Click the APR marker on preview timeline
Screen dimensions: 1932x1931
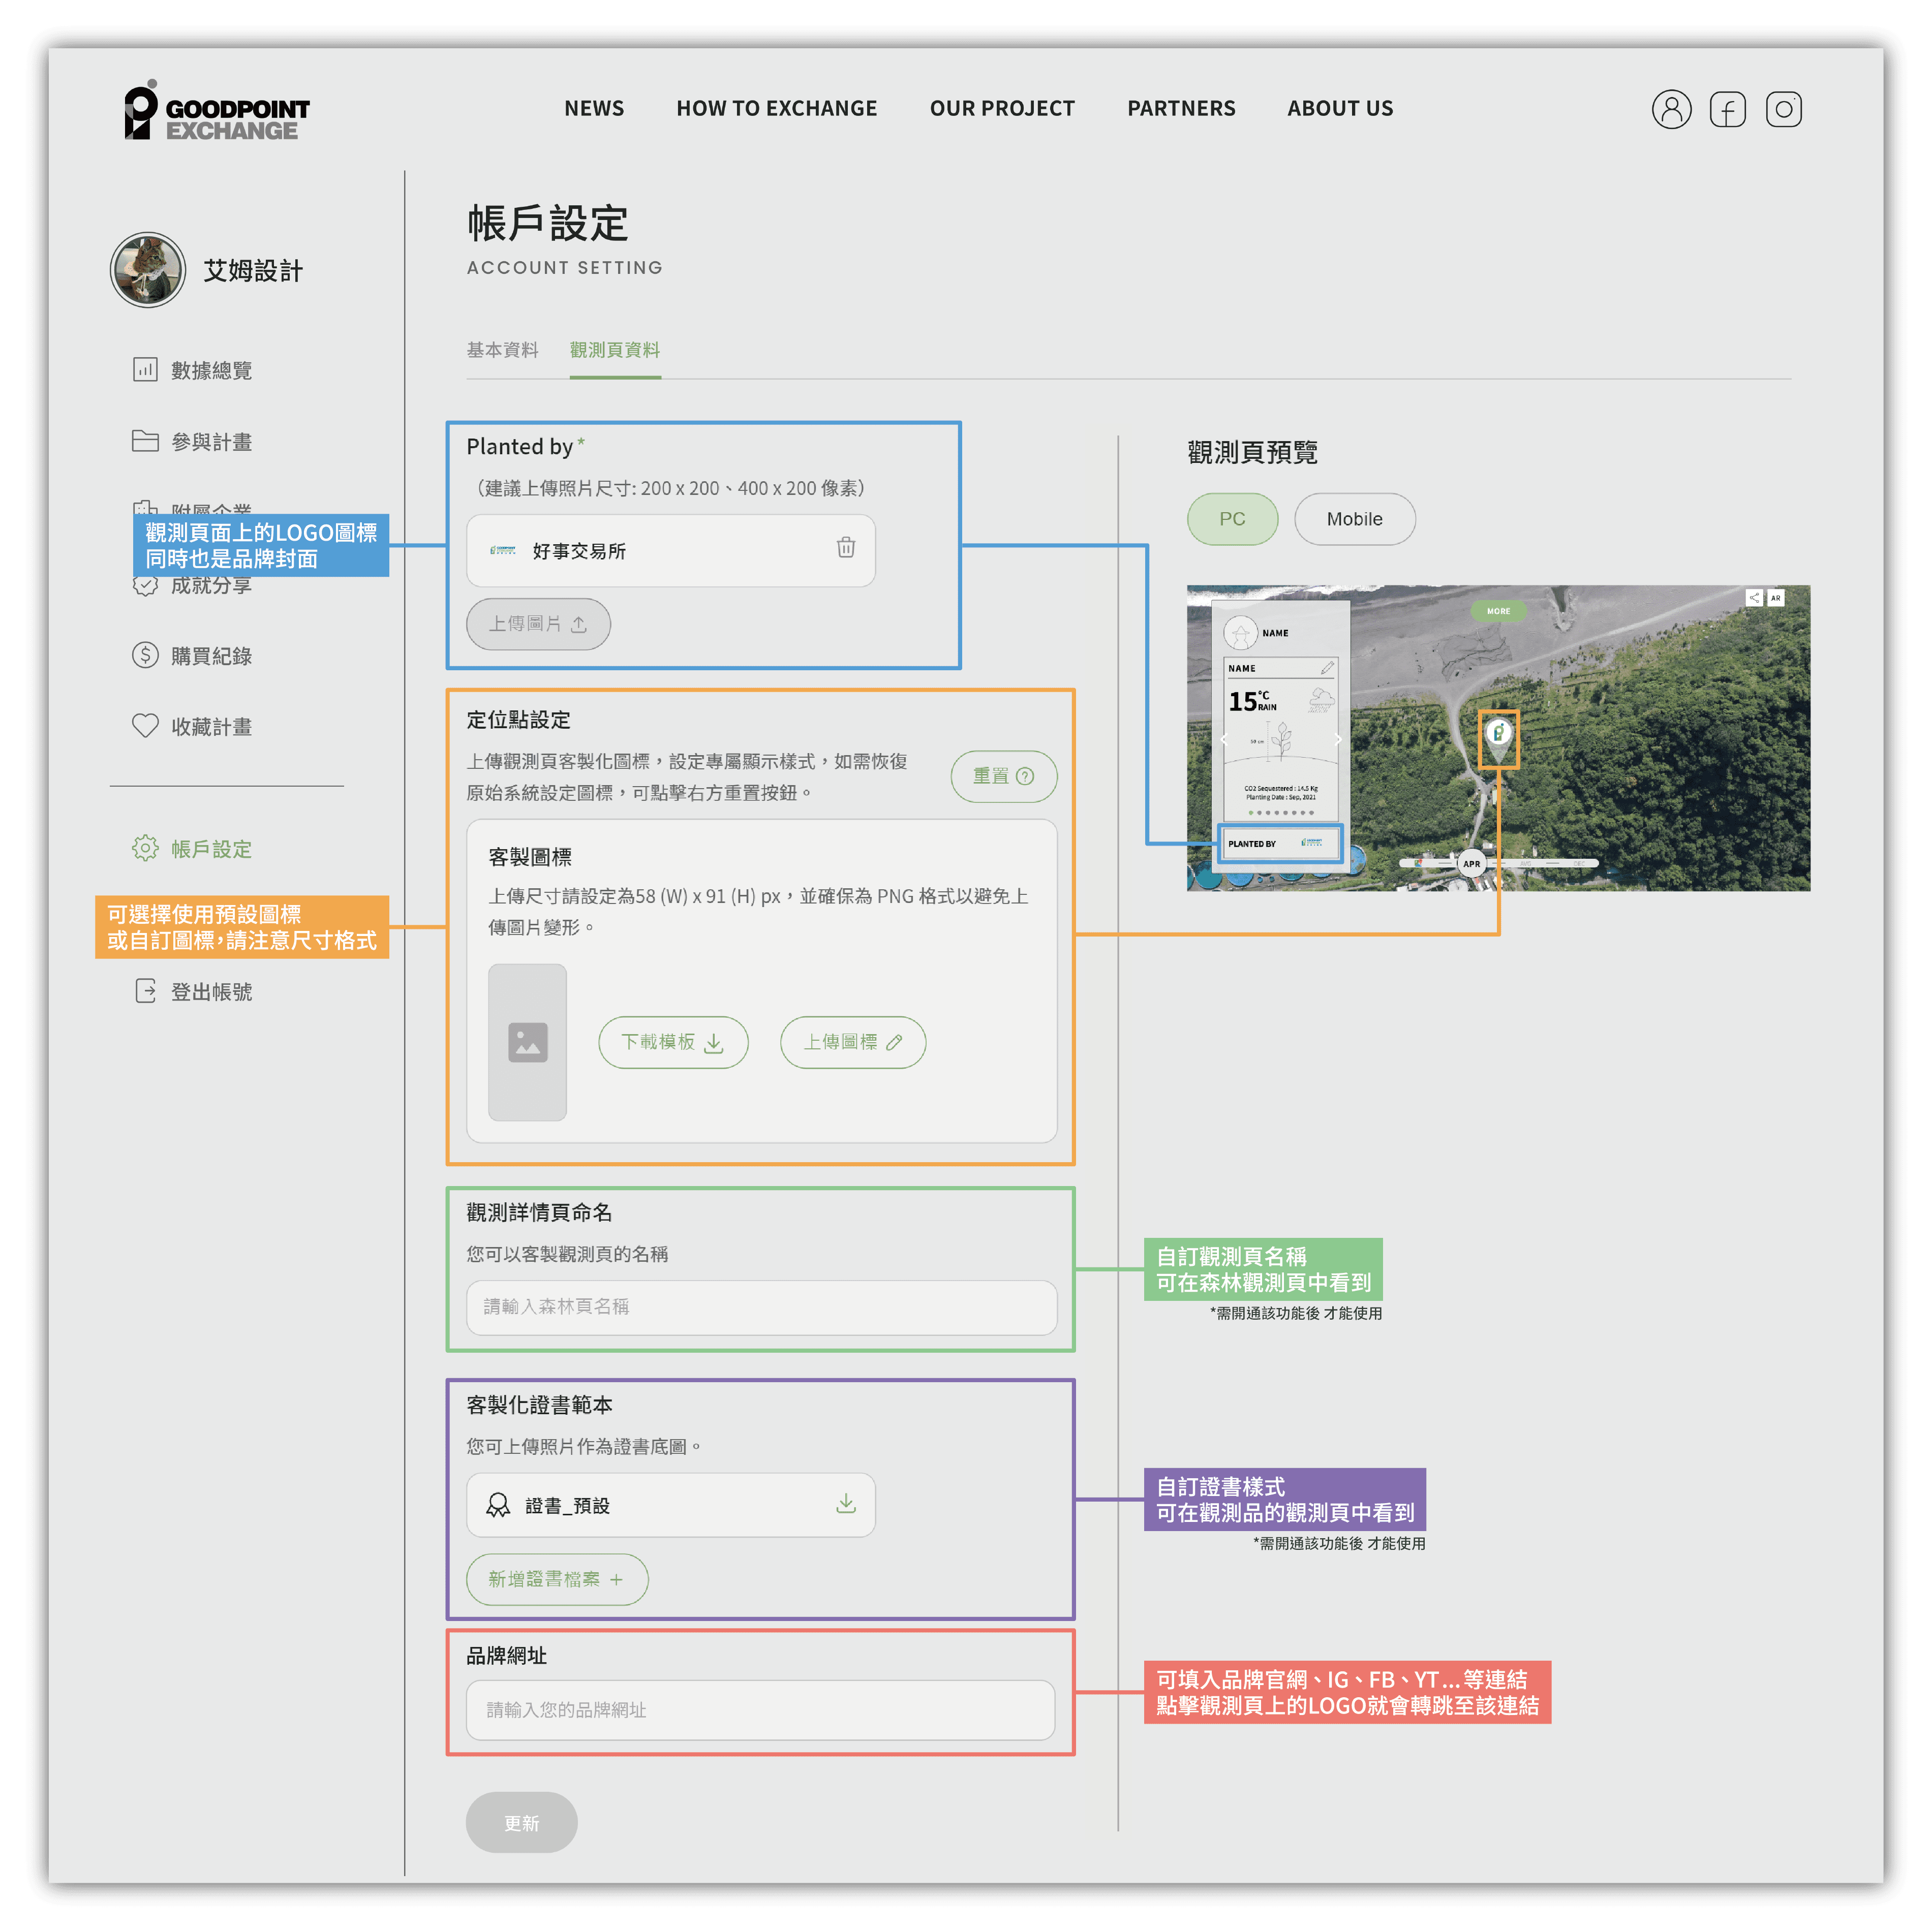pos(1471,863)
